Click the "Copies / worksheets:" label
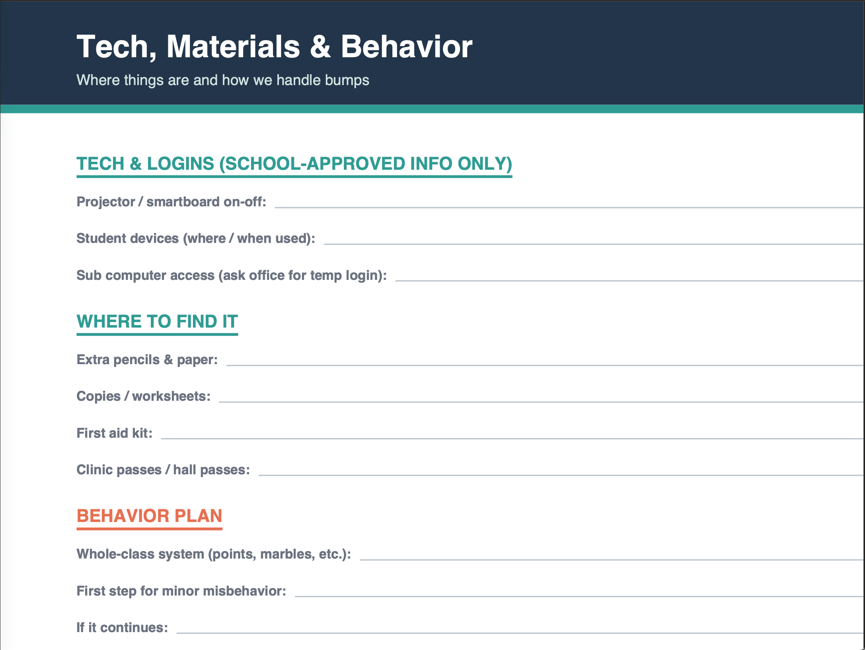This screenshot has width=865, height=650. point(144,396)
